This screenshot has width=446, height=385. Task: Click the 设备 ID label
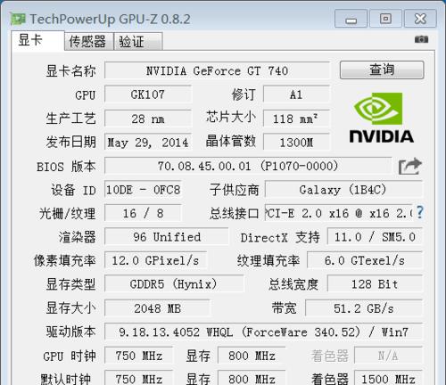[73, 190]
